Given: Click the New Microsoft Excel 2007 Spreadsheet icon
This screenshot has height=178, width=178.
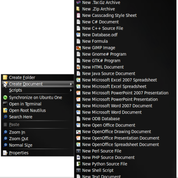Looking at the screenshot, I should (78, 80).
